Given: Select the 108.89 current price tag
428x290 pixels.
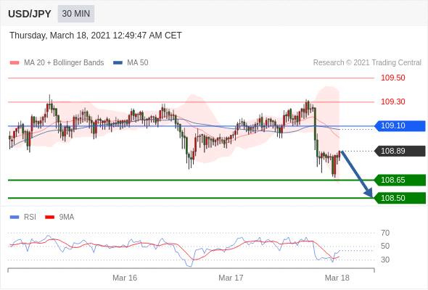Looking at the screenshot, I should point(400,151).
